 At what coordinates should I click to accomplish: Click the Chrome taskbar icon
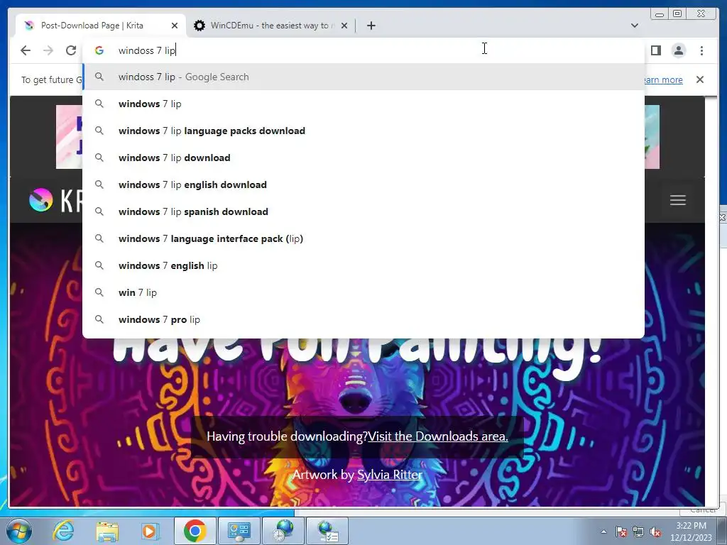point(195,531)
